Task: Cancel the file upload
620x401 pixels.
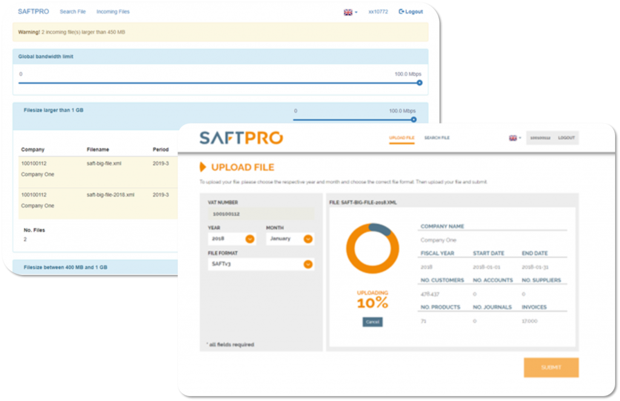Action: click(x=372, y=322)
